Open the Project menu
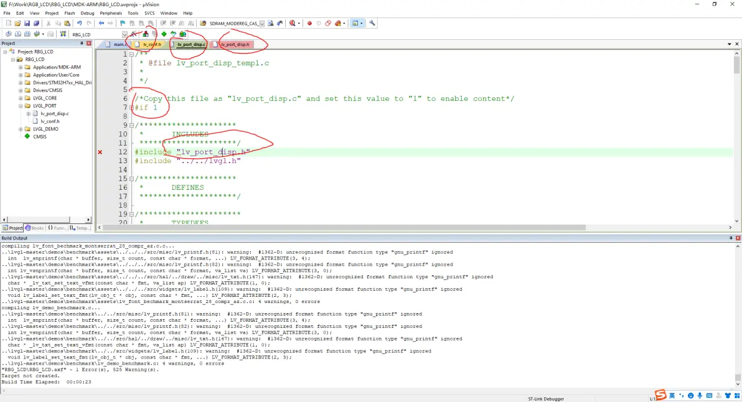This screenshot has width=742, height=402. coord(52,13)
